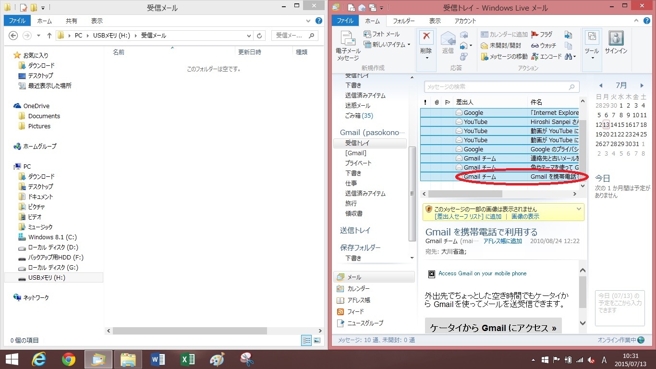Image resolution: width=656 pixels, height=369 pixels.
Task: Select プライベート folder under Gmail
Action: pyautogui.click(x=358, y=163)
